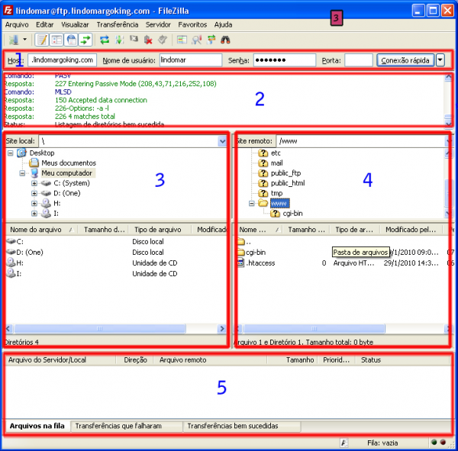Focus the Host input field
This screenshot has height=451, width=458.
coord(63,60)
